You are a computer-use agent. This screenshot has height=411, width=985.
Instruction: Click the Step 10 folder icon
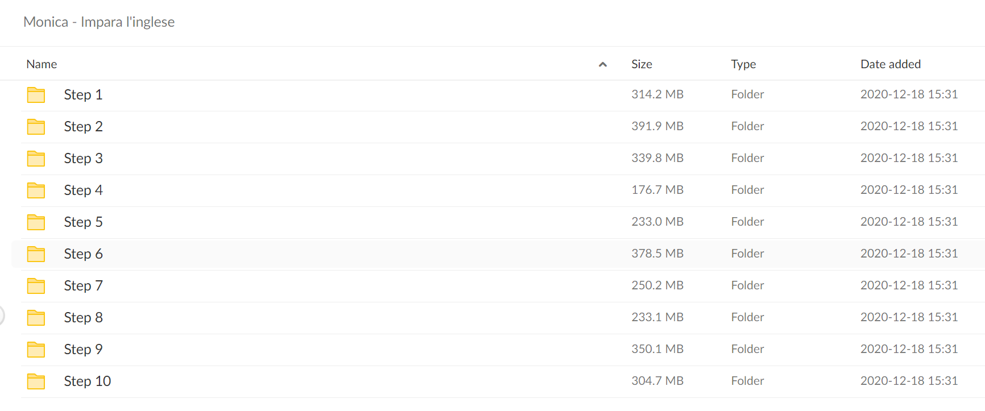36,381
